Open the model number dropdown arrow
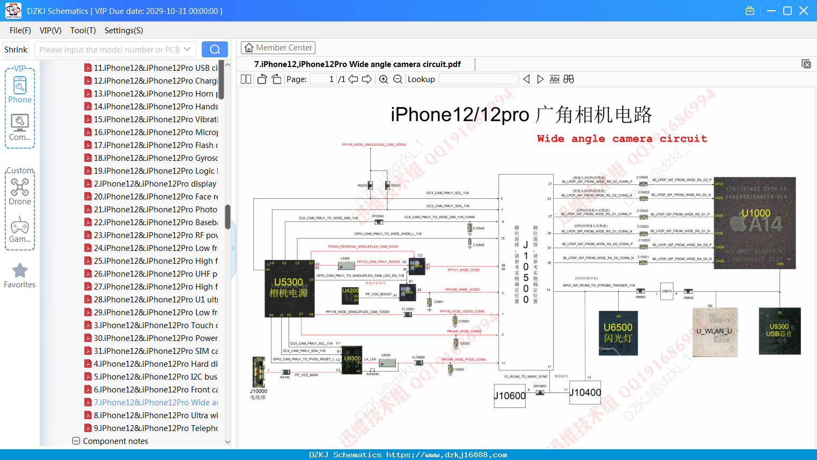Viewport: 817px width, 460px height. point(187,49)
